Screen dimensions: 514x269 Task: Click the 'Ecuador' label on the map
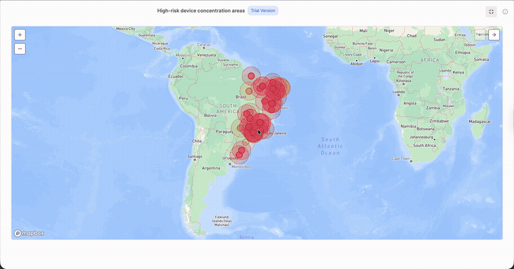click(x=175, y=76)
